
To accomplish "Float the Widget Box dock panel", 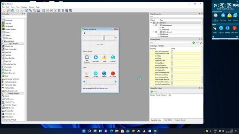I will [x=22, y=14].
